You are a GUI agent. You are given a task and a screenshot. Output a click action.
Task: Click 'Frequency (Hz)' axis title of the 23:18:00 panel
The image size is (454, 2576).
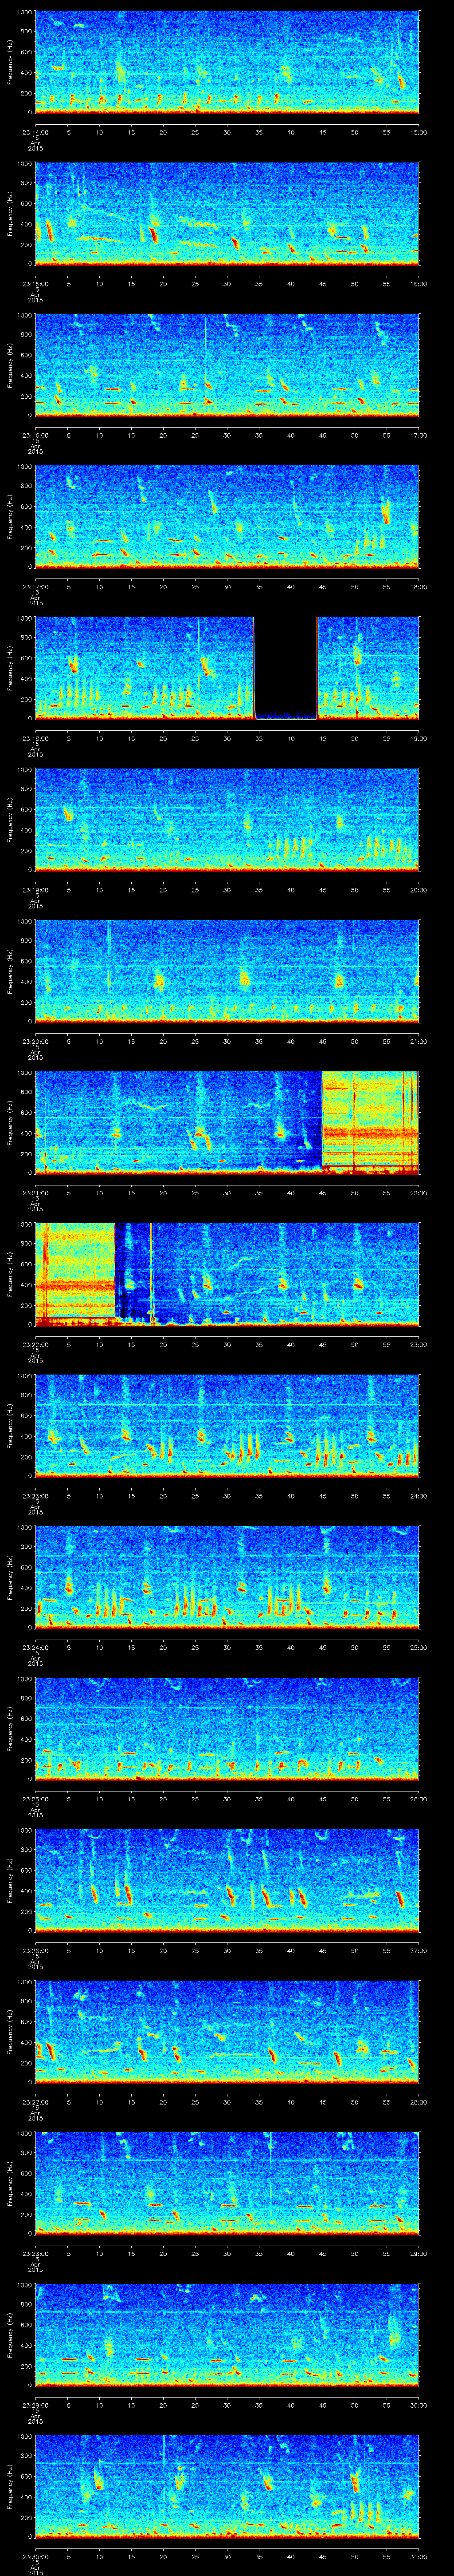10,668
